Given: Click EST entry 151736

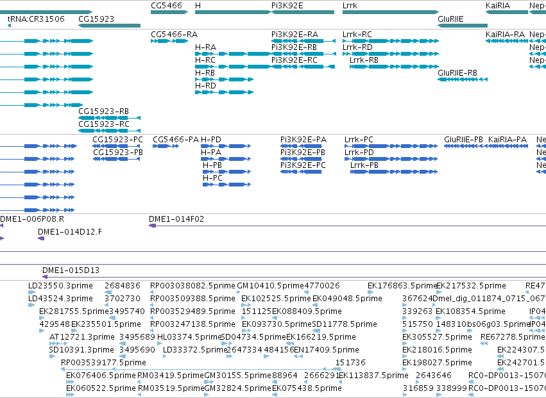Looking at the screenshot, I should pos(337,369).
